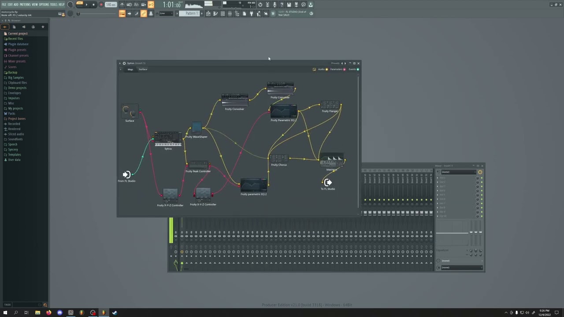This screenshot has height=317, width=564.
Task: Click the question mark help icon
Action: coord(282,4)
